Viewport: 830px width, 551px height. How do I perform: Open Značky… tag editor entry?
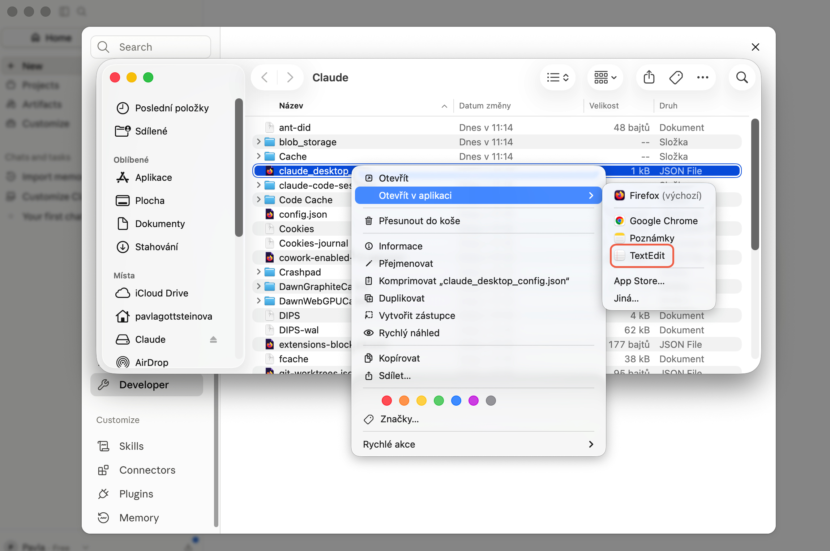[x=479, y=419]
